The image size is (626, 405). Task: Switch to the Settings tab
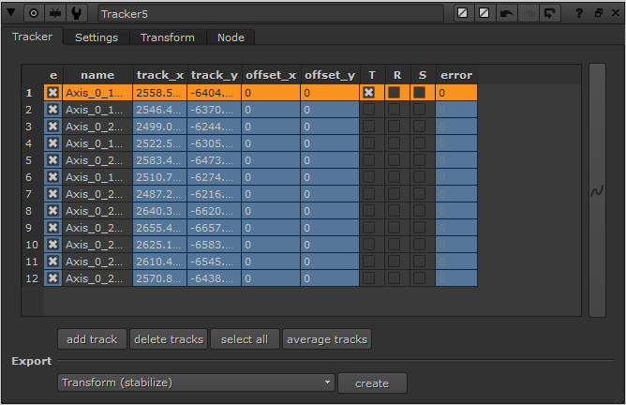click(x=97, y=37)
